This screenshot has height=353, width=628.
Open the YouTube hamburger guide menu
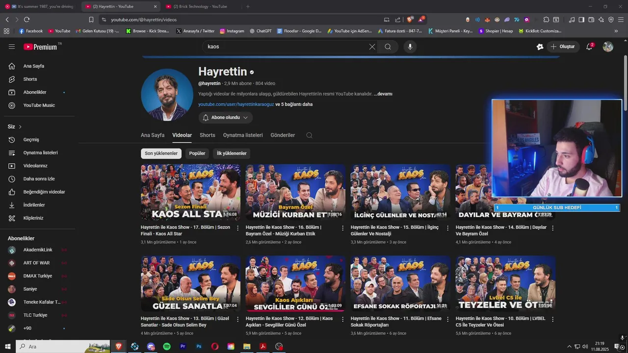coord(12,47)
